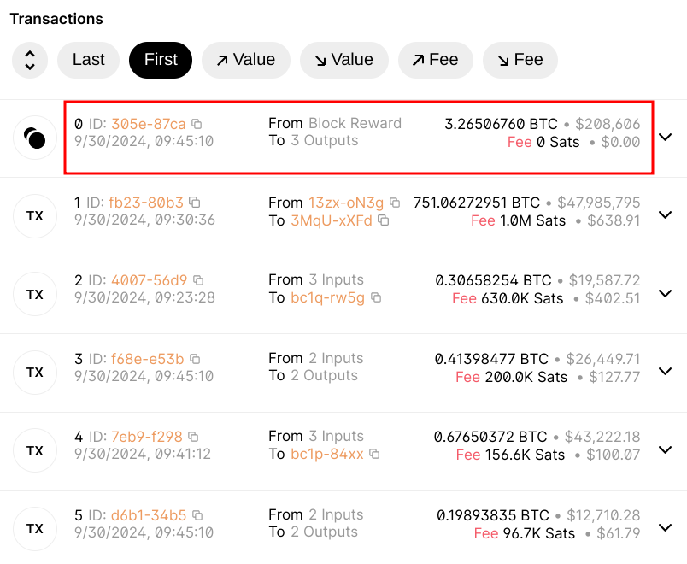Select the ascending Value sort tab
The image size is (687, 564).
point(246,60)
